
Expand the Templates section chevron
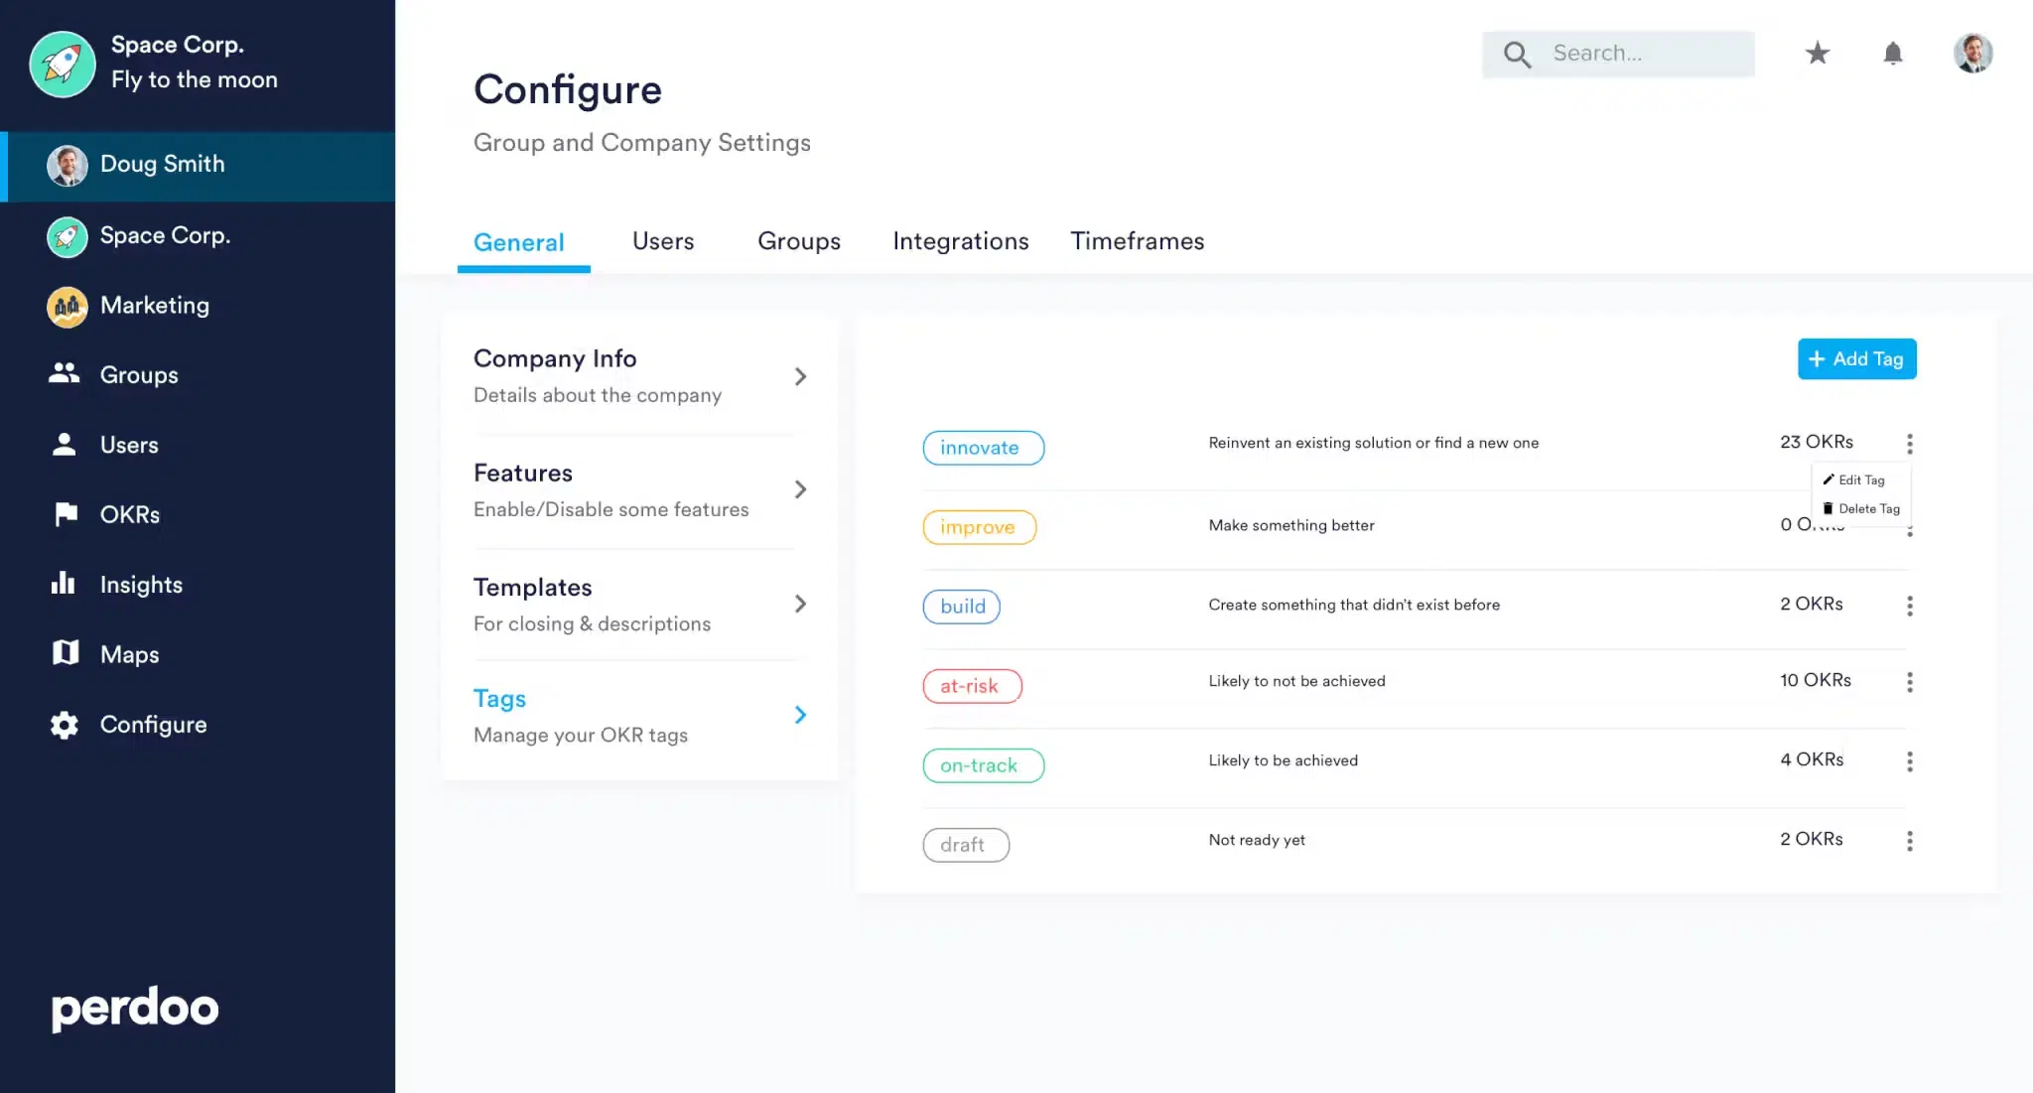tap(800, 604)
